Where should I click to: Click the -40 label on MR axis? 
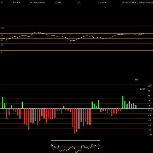149,120
